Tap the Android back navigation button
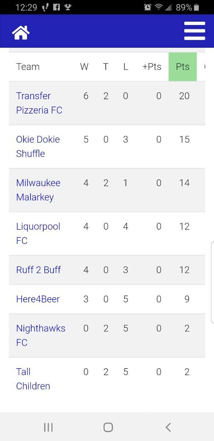The width and height of the screenshot is (214, 441). point(168,427)
